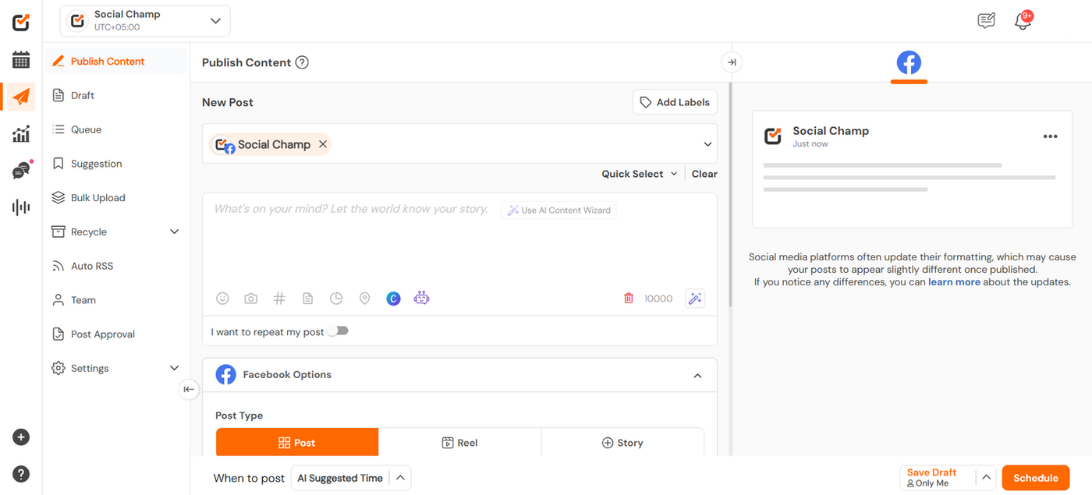Click the pie-shaped icon in composer toolbar
The image size is (1092, 495).
point(336,299)
